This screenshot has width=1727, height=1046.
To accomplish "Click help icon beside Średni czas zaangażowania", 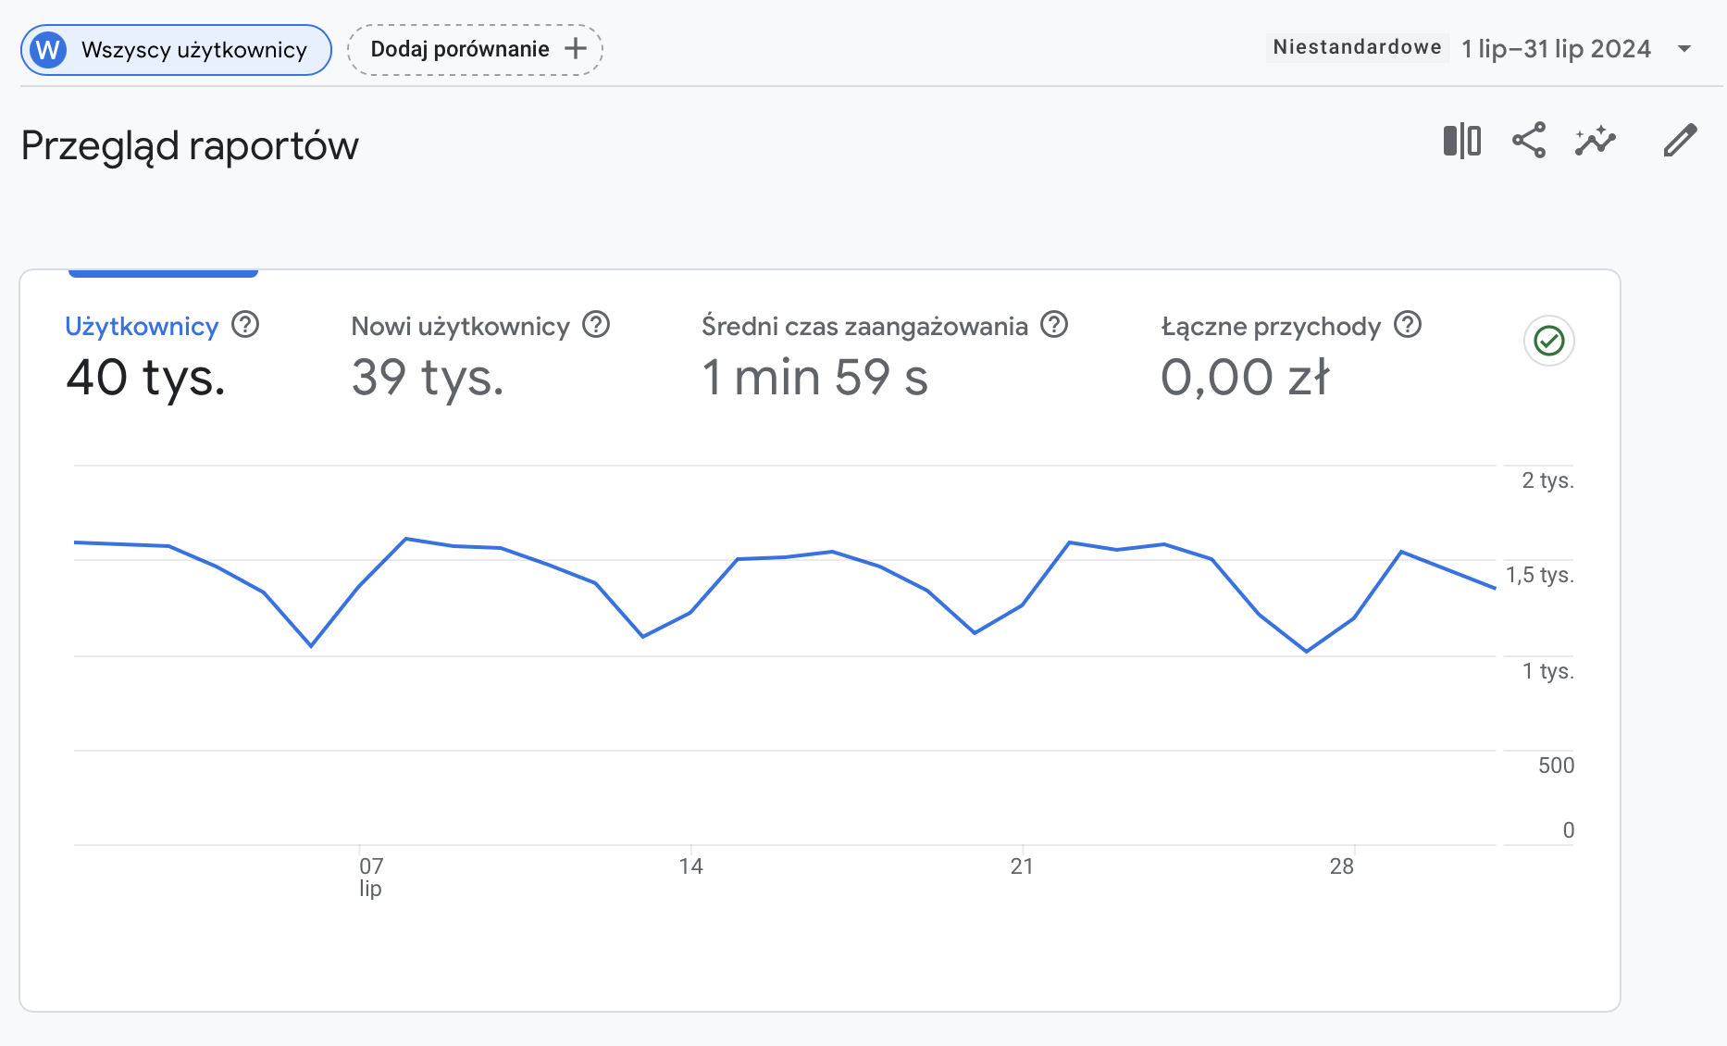I will (x=1054, y=325).
